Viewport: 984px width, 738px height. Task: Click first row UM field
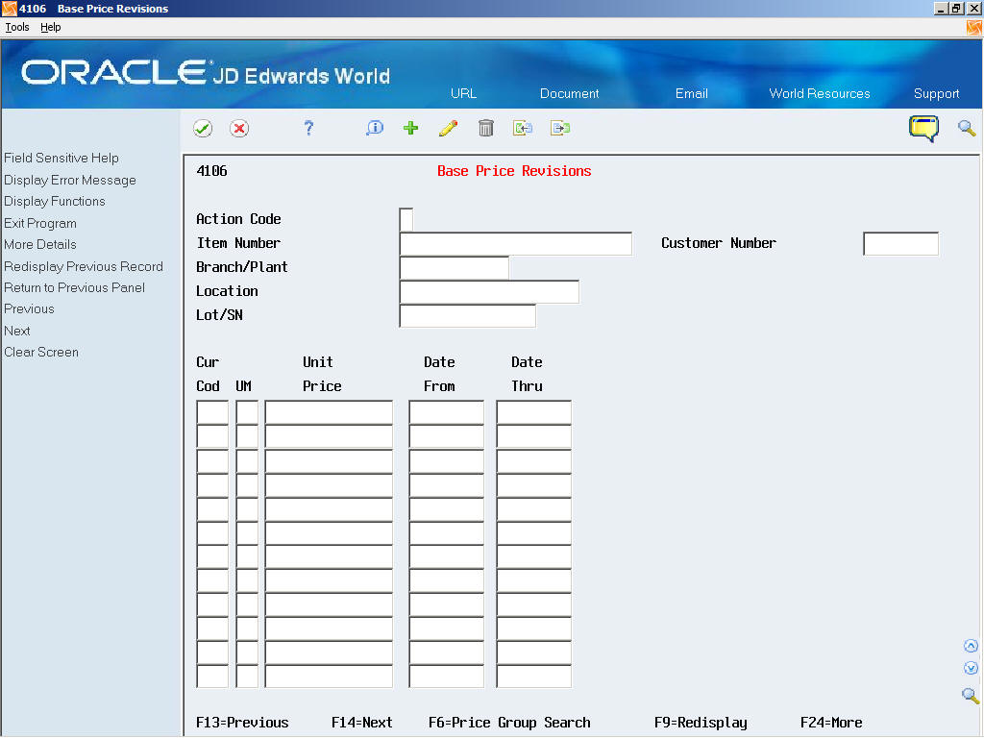[247, 412]
